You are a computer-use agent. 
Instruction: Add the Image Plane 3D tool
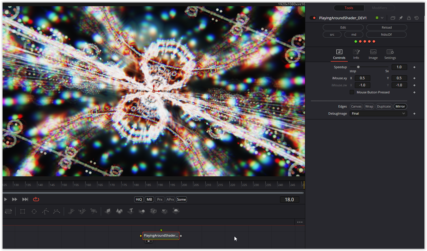(108, 211)
